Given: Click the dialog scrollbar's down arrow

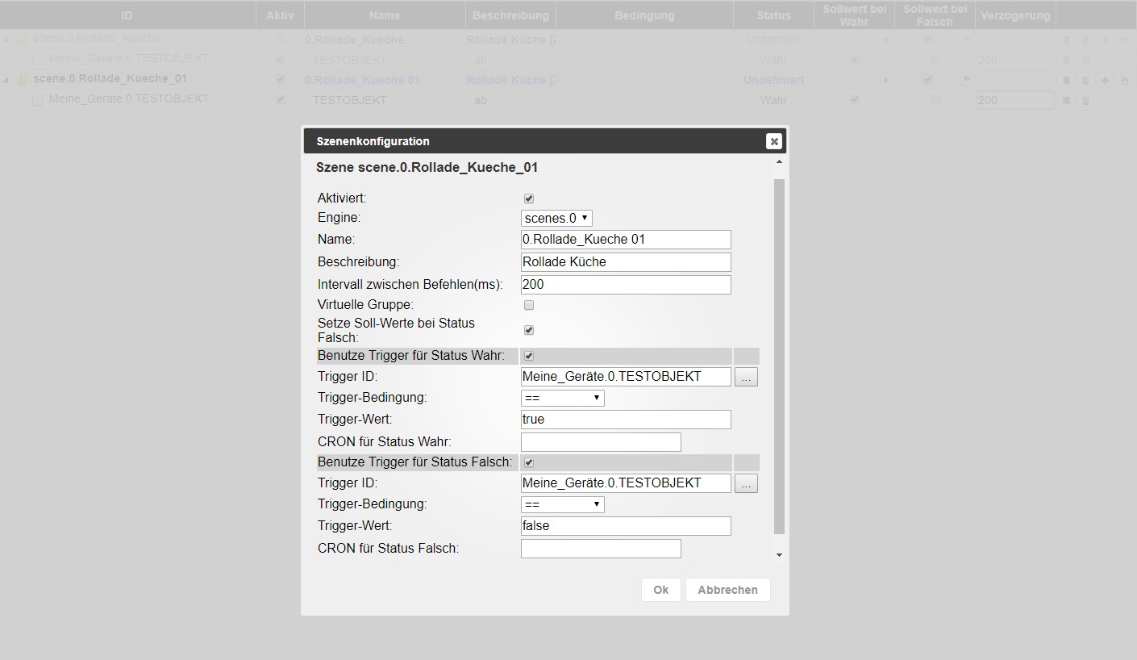Looking at the screenshot, I should pos(779,555).
